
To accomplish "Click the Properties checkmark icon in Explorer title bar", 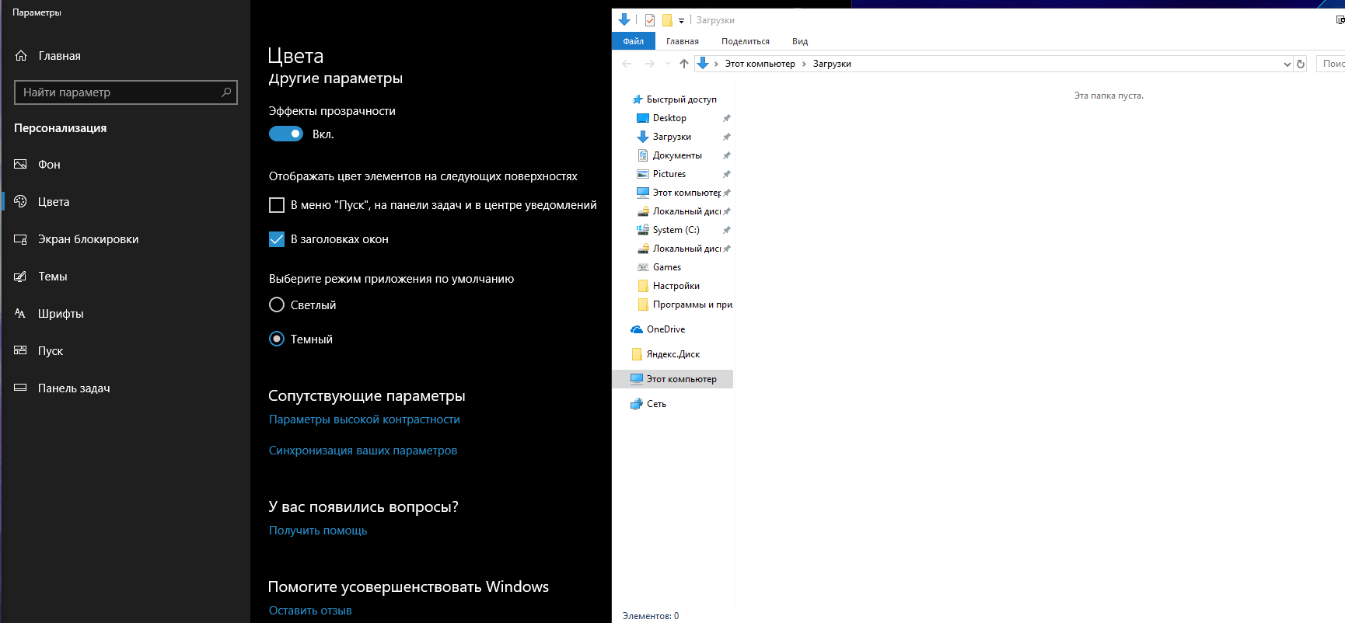I will click(x=650, y=20).
